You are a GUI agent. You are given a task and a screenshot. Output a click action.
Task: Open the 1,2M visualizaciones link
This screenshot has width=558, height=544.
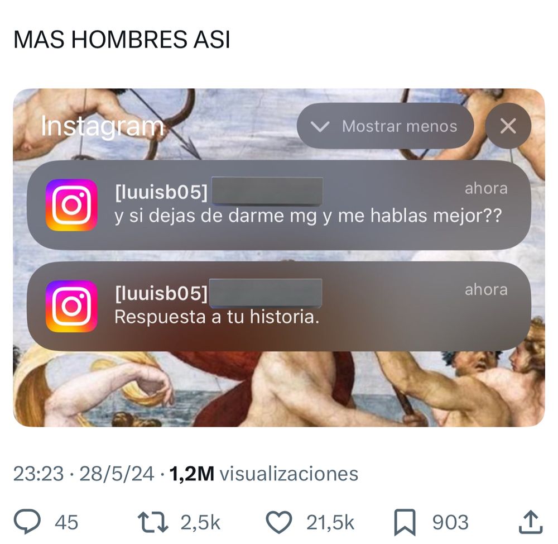[264, 474]
